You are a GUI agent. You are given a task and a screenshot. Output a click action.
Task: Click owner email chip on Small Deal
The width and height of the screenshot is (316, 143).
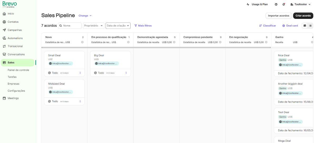tap(61, 63)
